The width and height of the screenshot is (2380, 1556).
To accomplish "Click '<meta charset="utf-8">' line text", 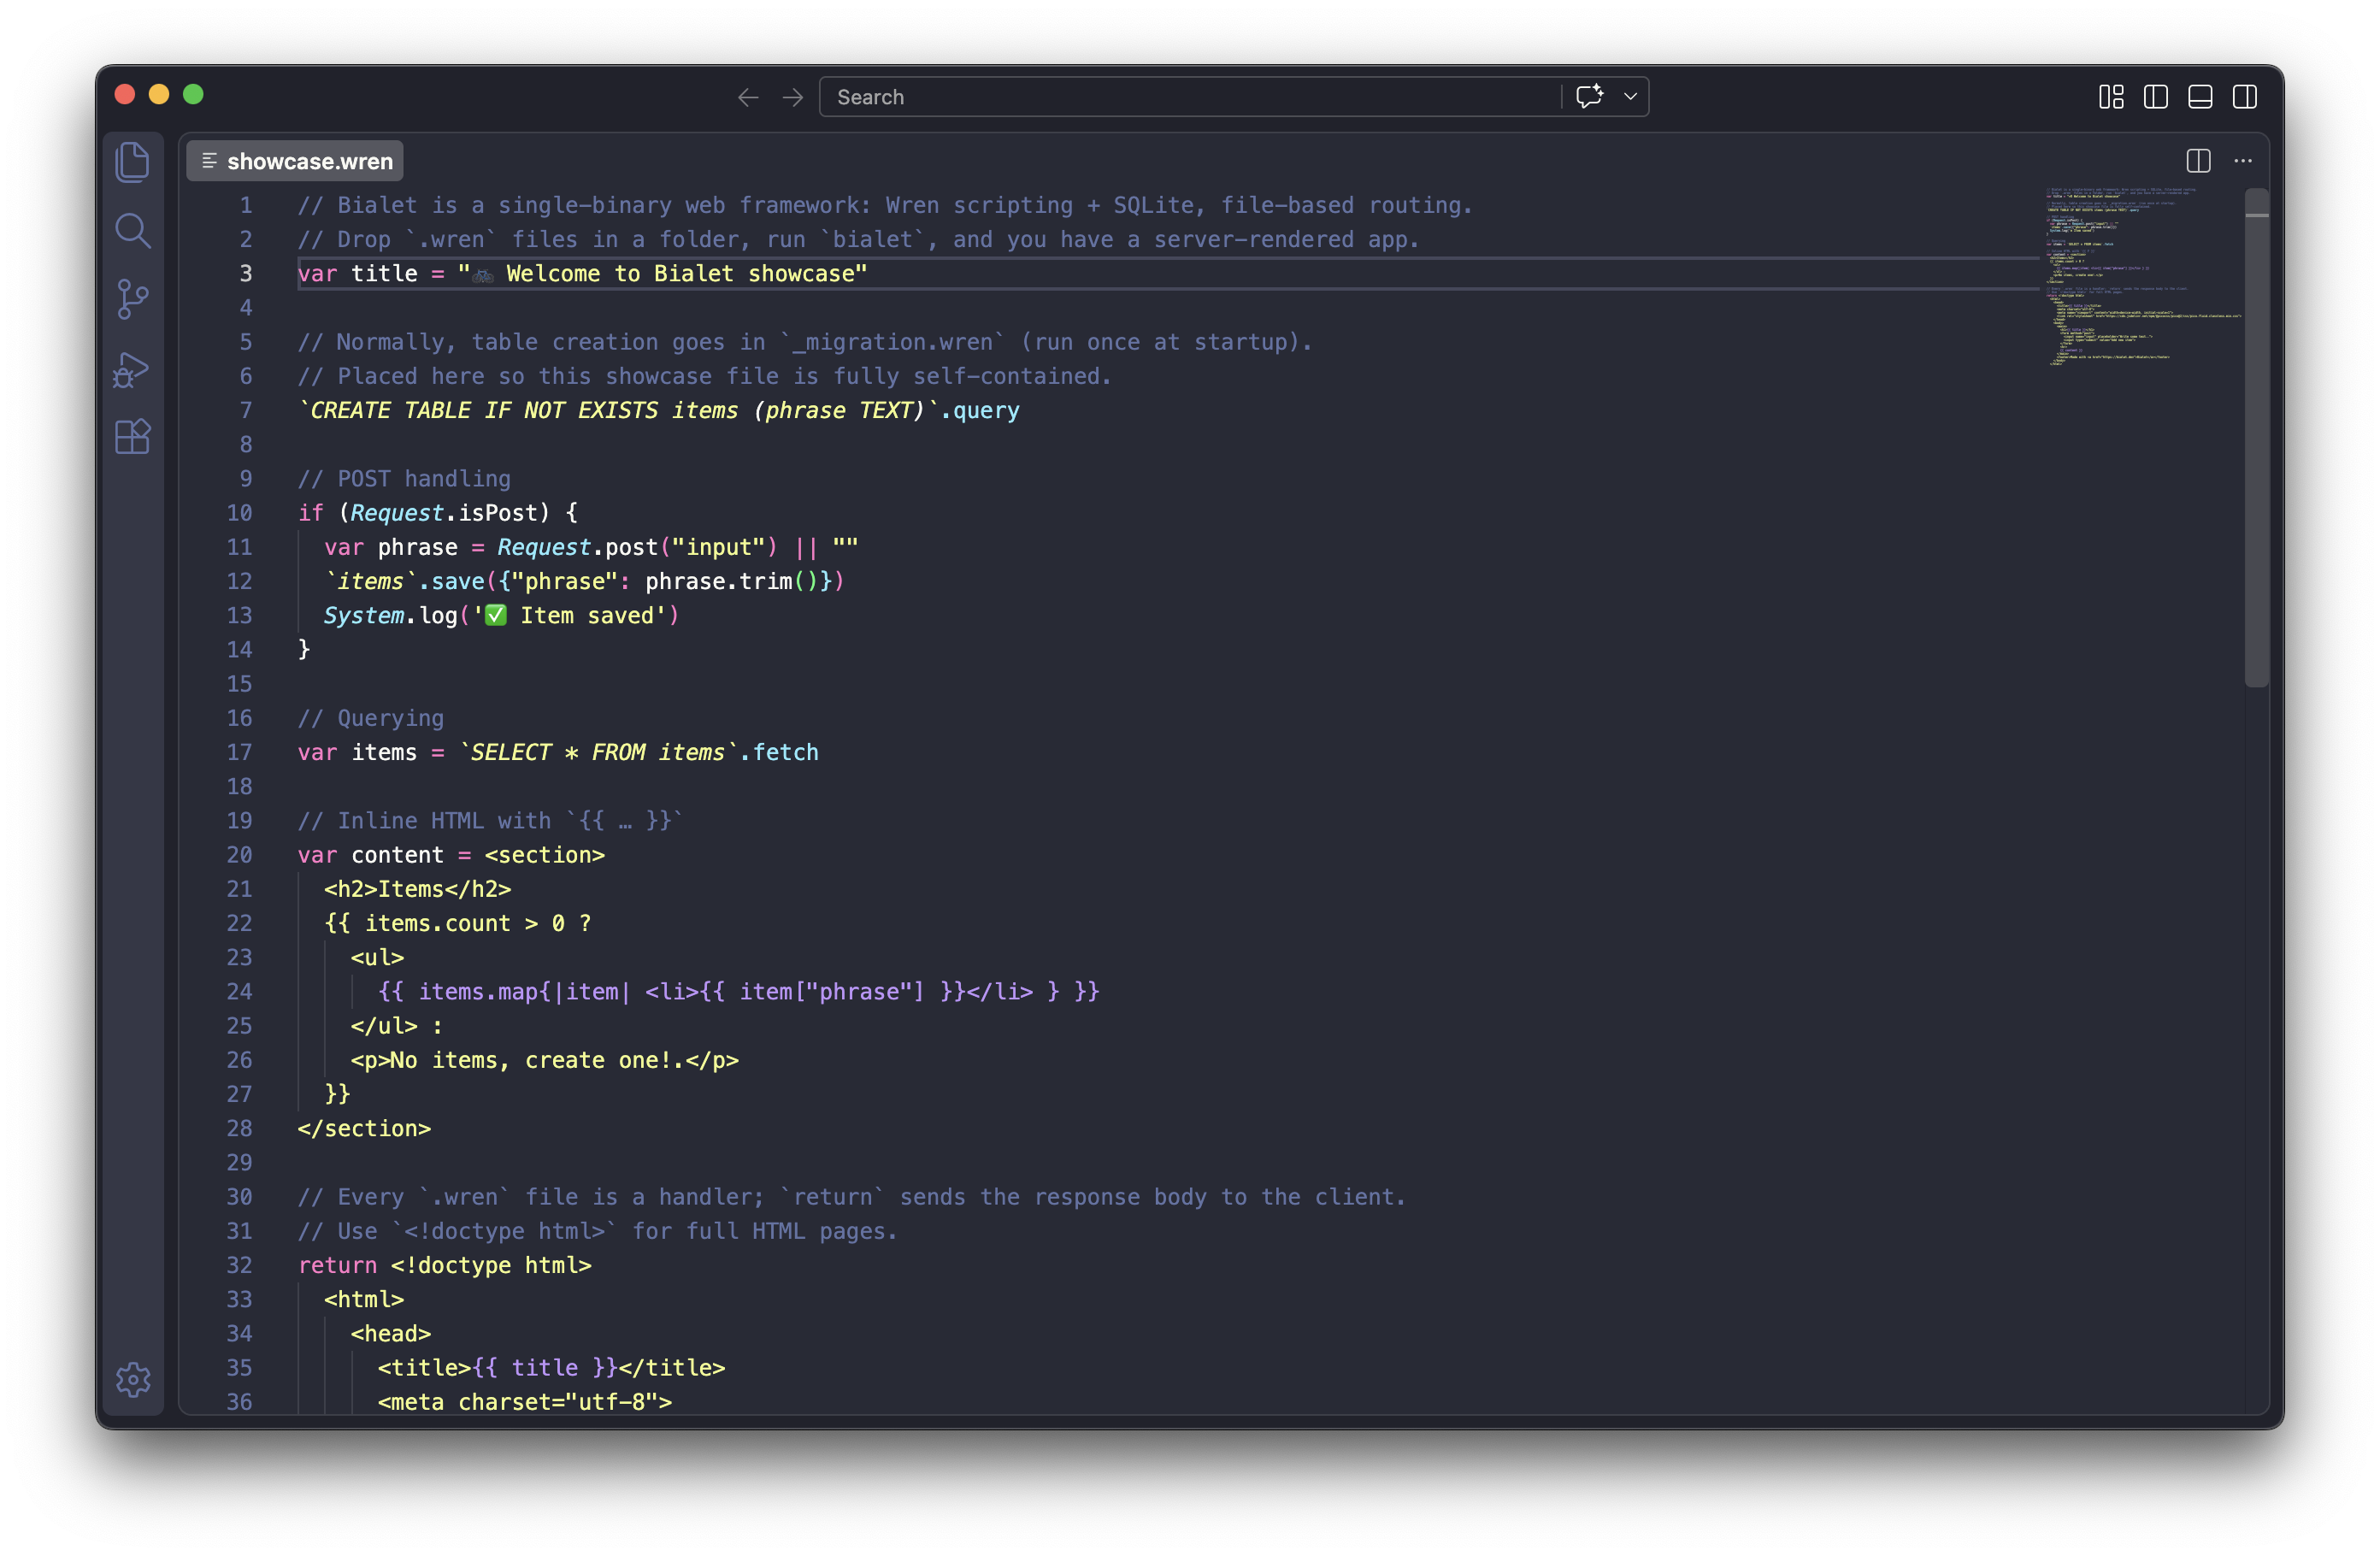I will tap(525, 1402).
